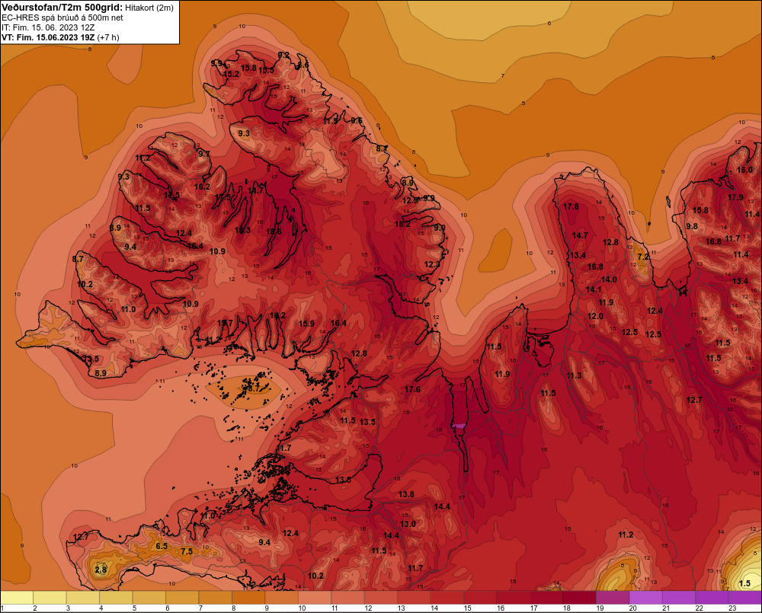This screenshot has height=613, width=762.
Task: Click the 13.0 temperature value
Action: point(408,524)
